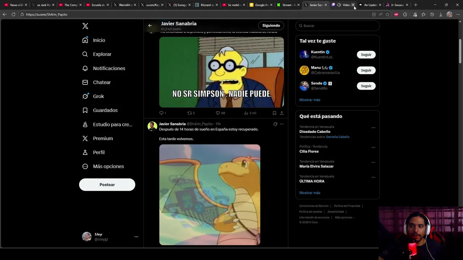Share the Simpson meme post

pyautogui.click(x=282, y=113)
